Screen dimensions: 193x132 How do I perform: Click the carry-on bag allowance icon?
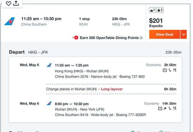tap(153, 10)
